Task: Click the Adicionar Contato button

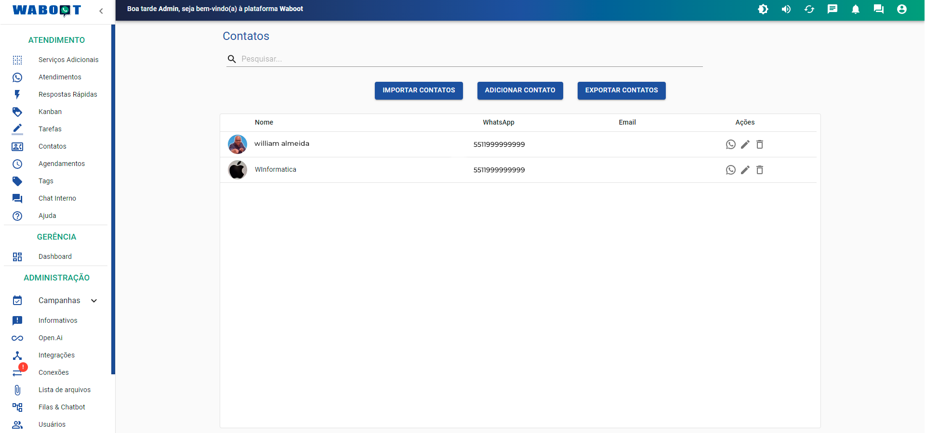Action: (x=520, y=90)
